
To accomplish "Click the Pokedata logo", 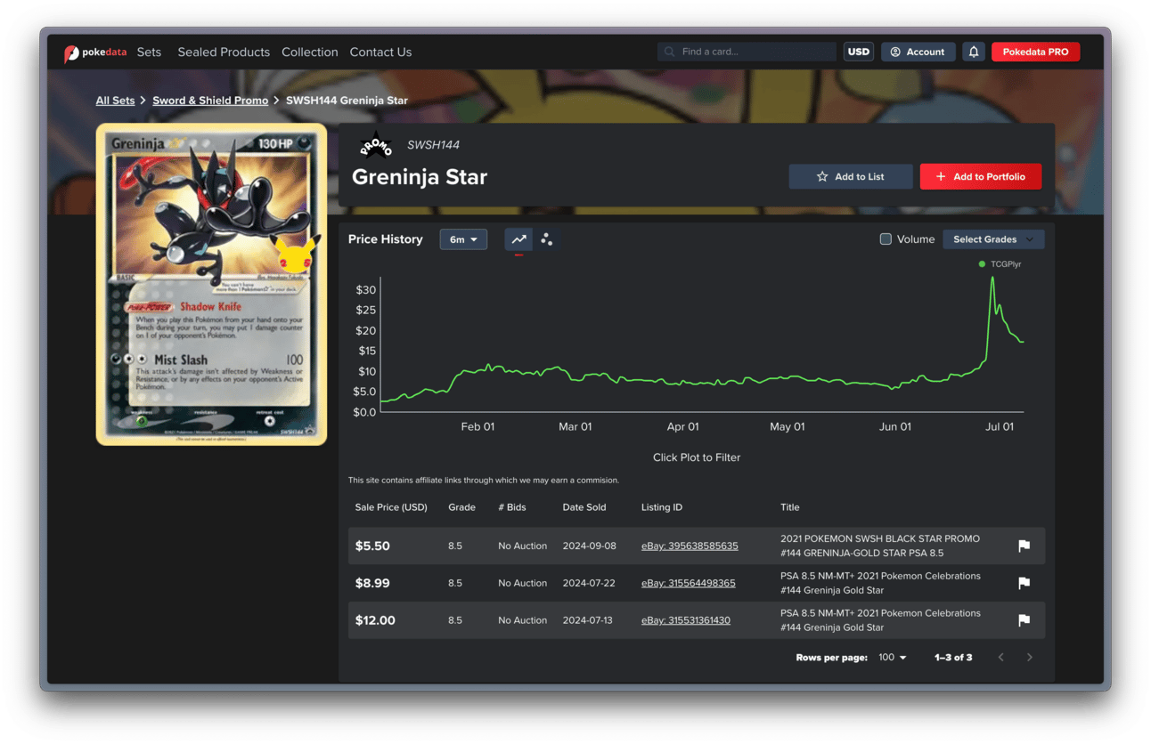I will tap(95, 53).
